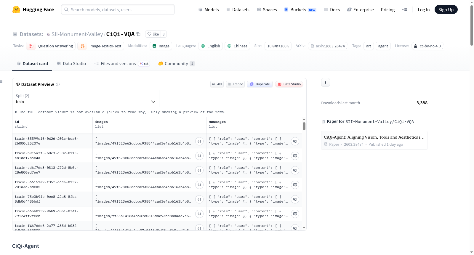
Task: Switch to the Data Studio tab
Action: (x=71, y=64)
